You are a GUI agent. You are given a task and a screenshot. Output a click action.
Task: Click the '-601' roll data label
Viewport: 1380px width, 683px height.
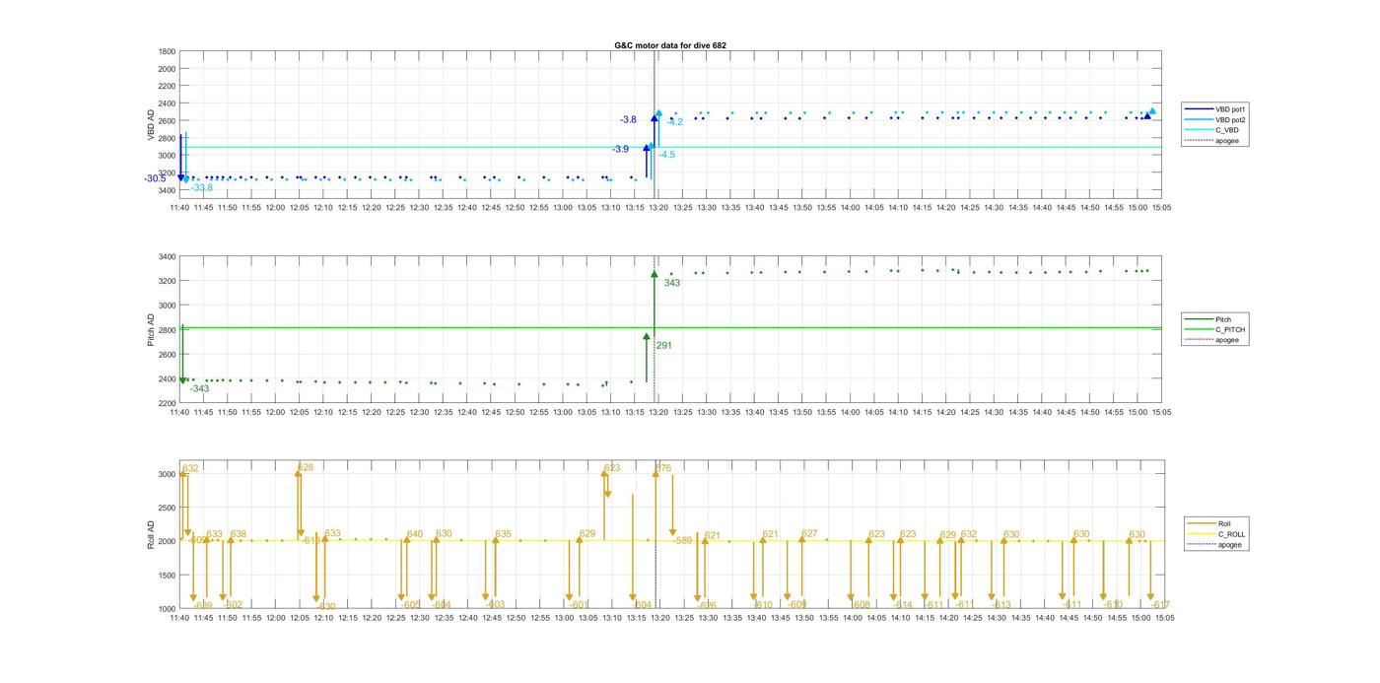coord(580,604)
